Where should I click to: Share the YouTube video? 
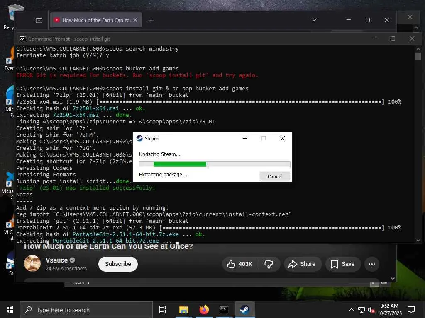click(x=303, y=264)
